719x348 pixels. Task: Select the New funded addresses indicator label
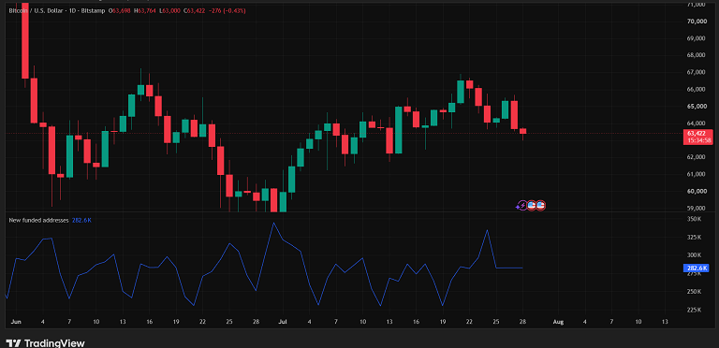click(39, 220)
